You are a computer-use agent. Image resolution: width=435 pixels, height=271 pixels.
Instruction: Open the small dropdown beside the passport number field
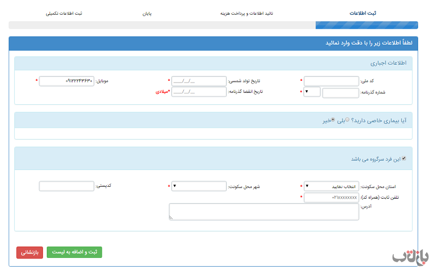coord(312,92)
